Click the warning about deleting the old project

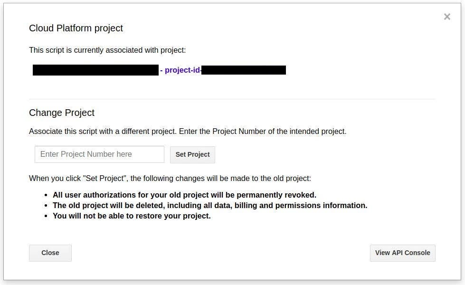(210, 205)
